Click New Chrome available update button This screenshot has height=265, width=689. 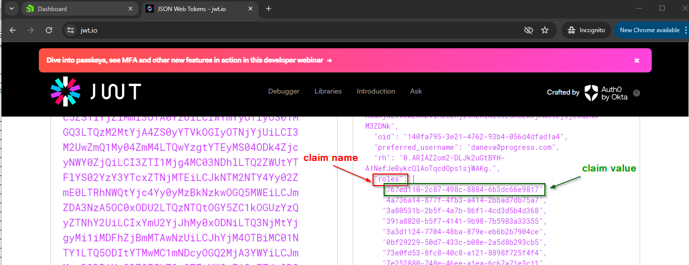pos(650,30)
